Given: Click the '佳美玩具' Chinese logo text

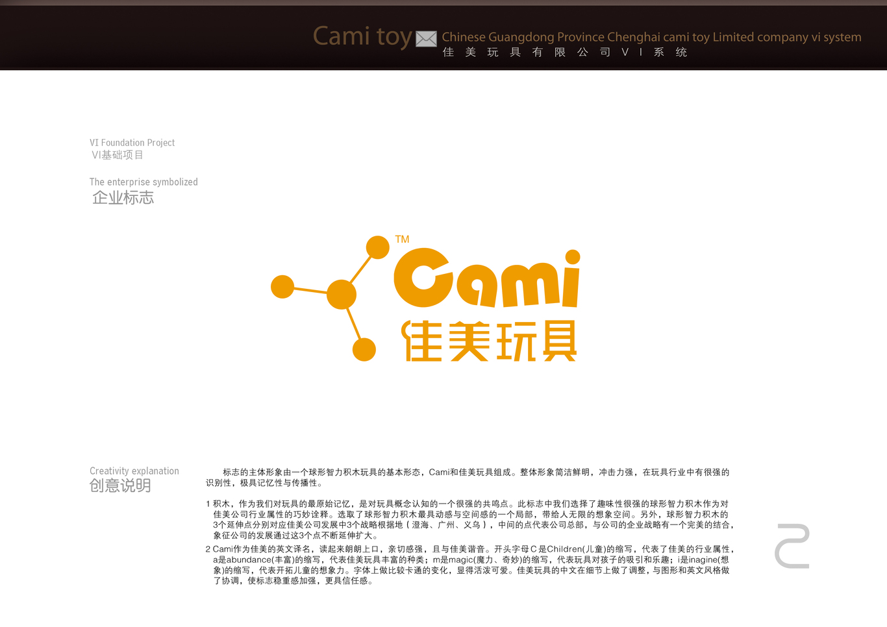Looking at the screenshot, I should click(489, 341).
